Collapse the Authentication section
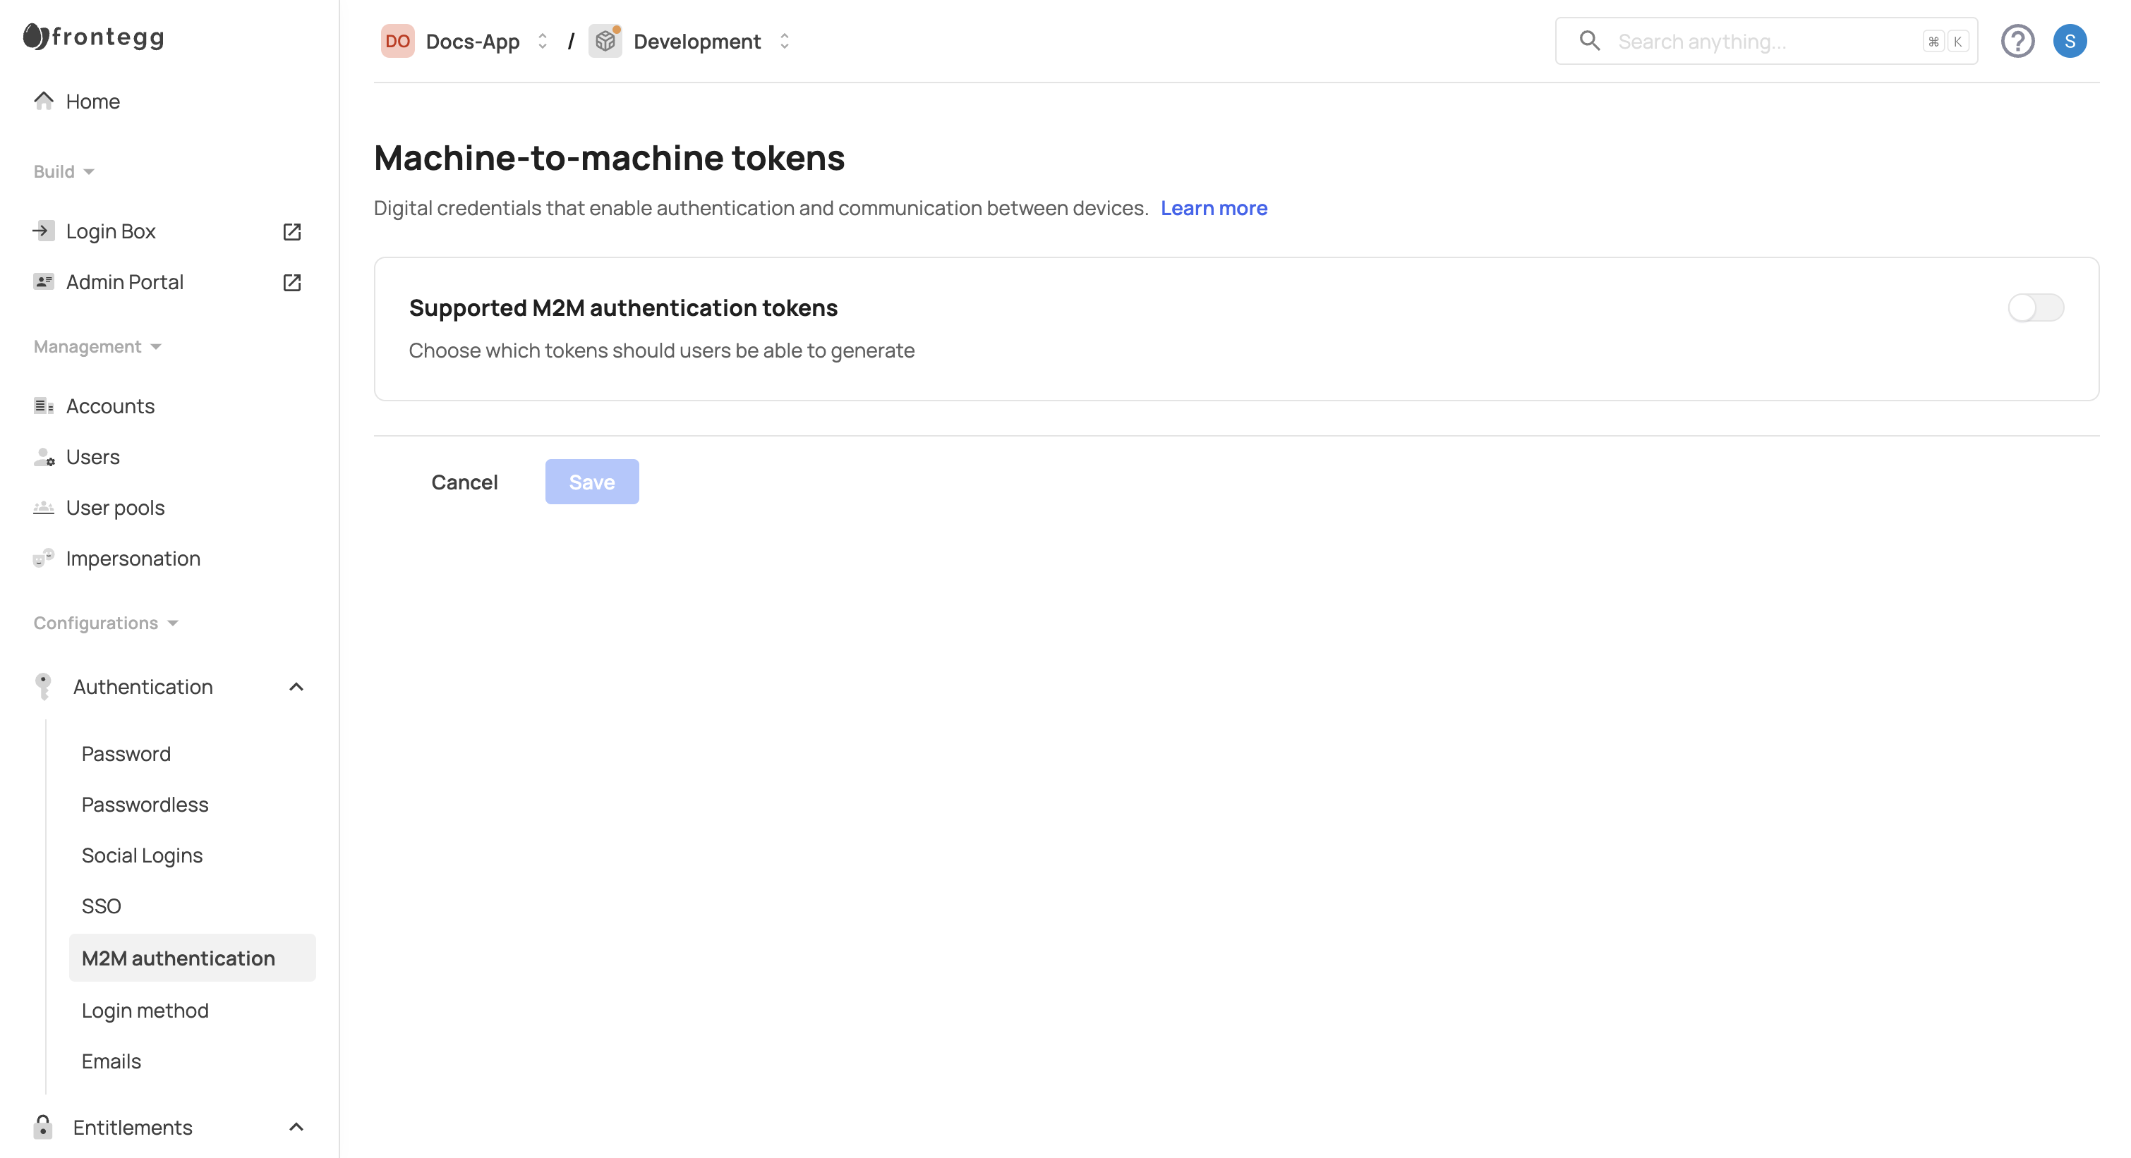2131x1158 pixels. click(296, 687)
